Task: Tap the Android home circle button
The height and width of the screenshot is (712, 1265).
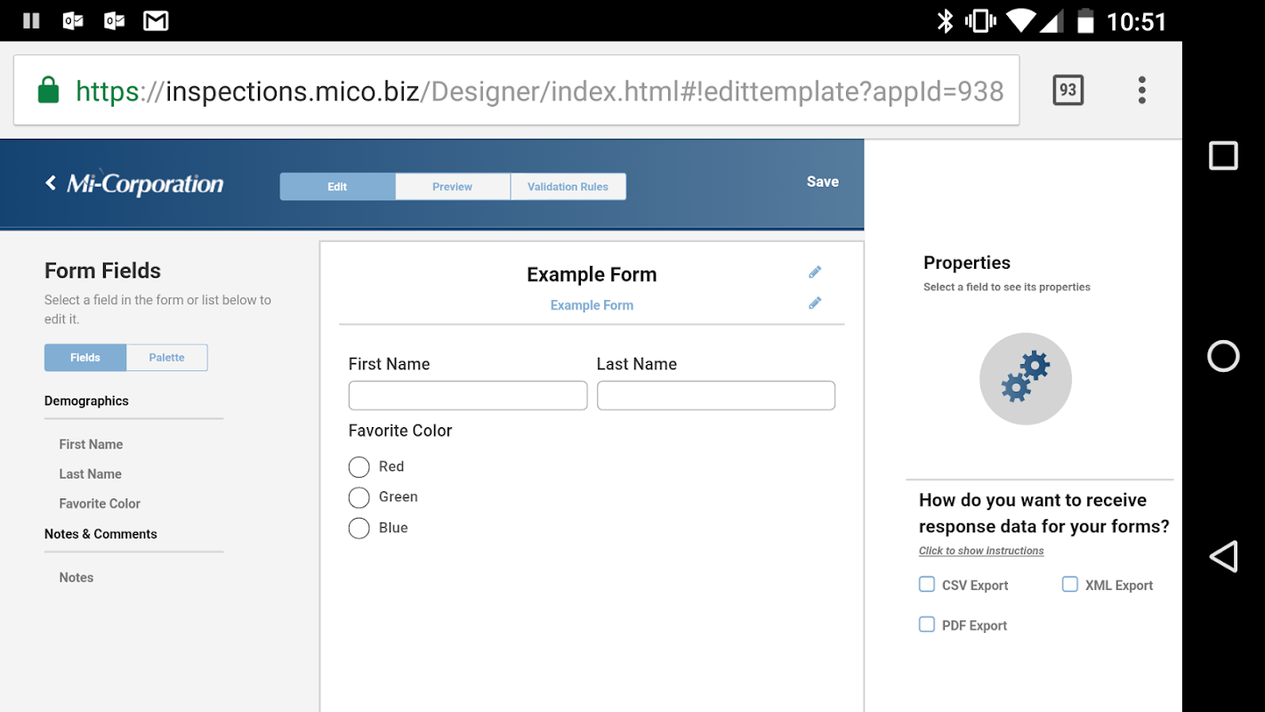Action: [x=1223, y=356]
